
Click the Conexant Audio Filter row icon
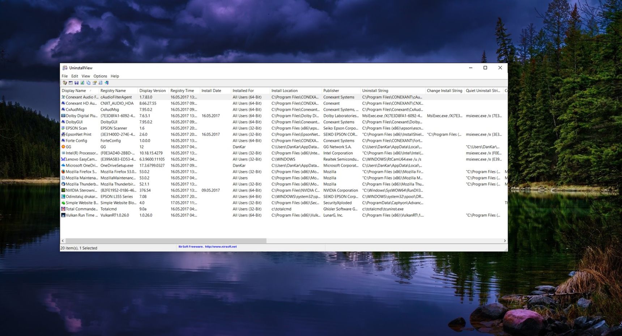point(63,97)
